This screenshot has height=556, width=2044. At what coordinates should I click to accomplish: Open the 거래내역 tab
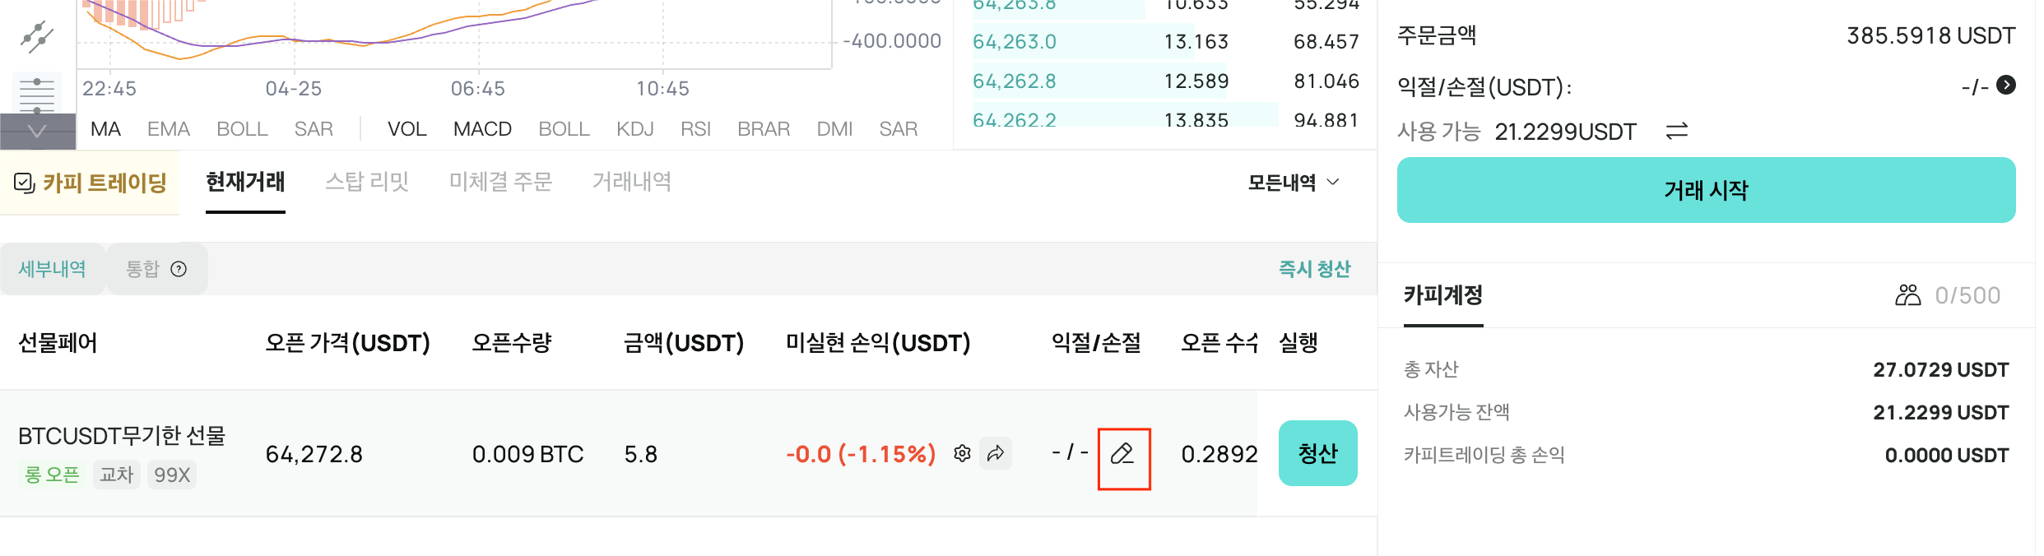632,182
